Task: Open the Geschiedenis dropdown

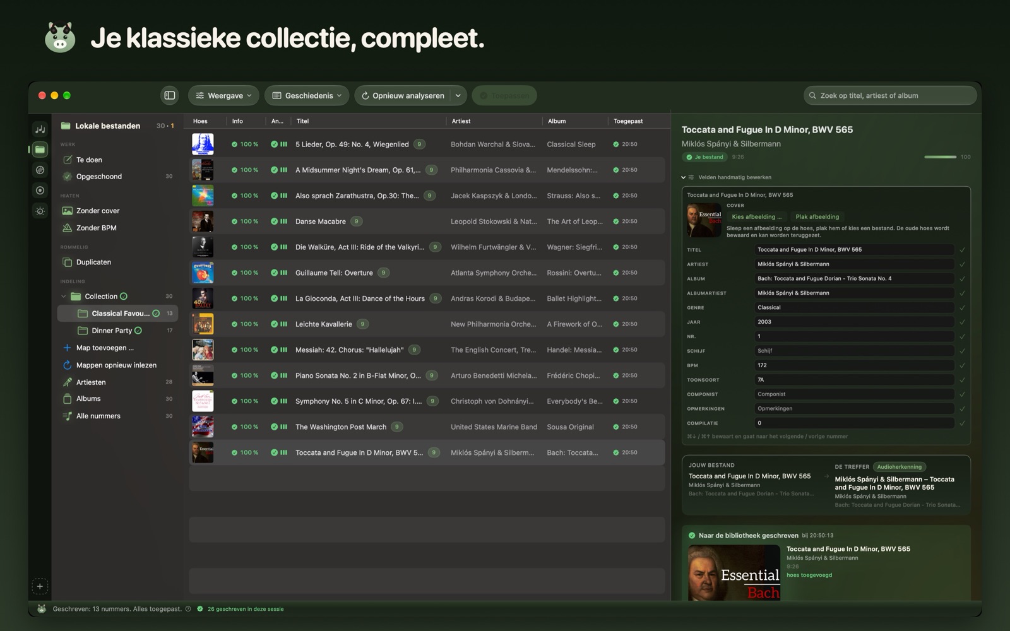Action: [307, 95]
